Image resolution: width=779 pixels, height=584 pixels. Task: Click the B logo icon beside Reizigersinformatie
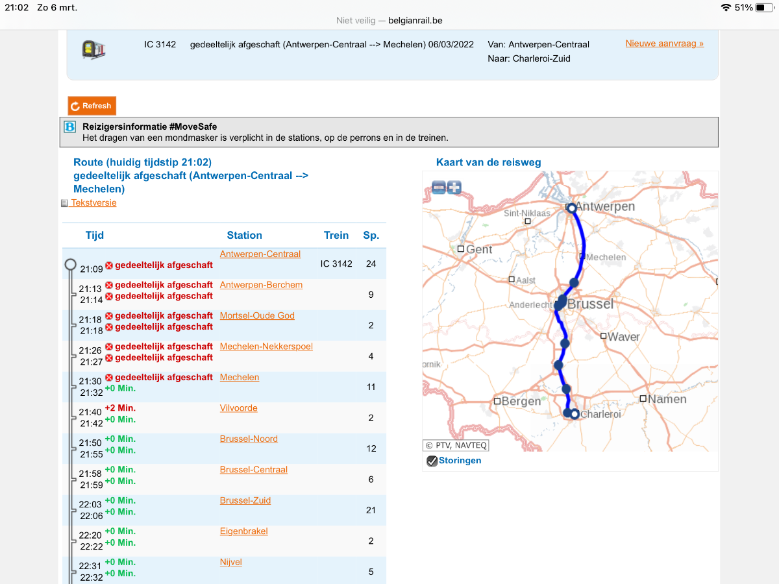pos(70,127)
